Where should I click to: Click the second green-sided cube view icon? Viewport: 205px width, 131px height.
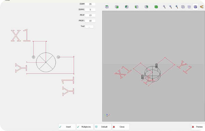(117, 7)
